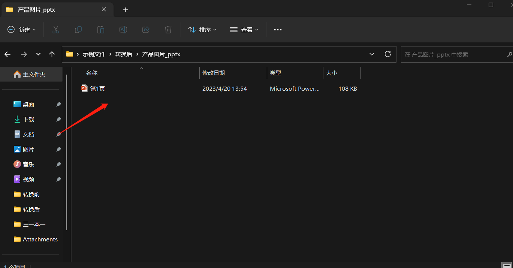Click the Copy icon in toolbar
513x268 pixels.
coord(78,30)
